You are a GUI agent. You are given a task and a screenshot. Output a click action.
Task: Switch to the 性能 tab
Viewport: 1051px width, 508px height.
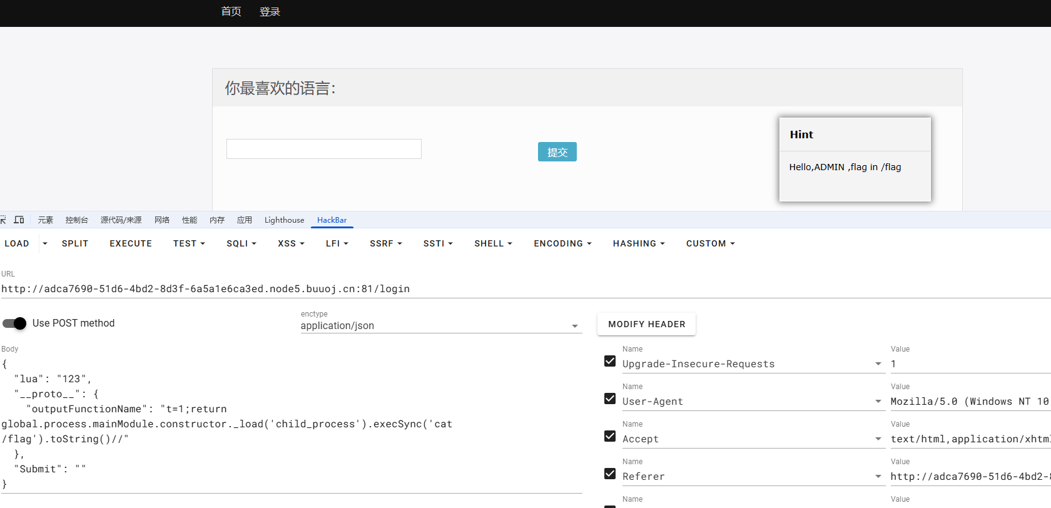(190, 220)
